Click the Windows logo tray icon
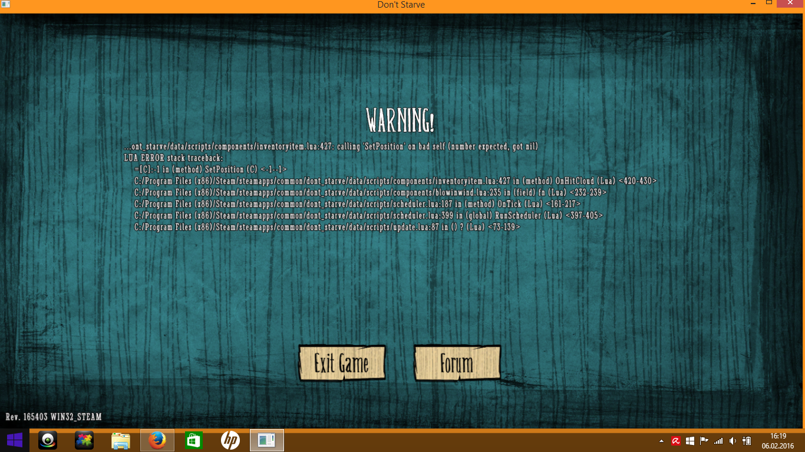The height and width of the screenshot is (452, 805). point(690,441)
